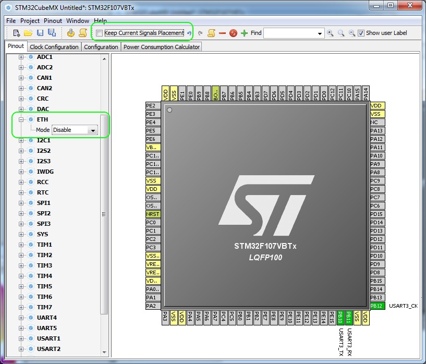Click the Generate Code gear icon
This screenshot has width=426, height=364.
click(x=71, y=33)
